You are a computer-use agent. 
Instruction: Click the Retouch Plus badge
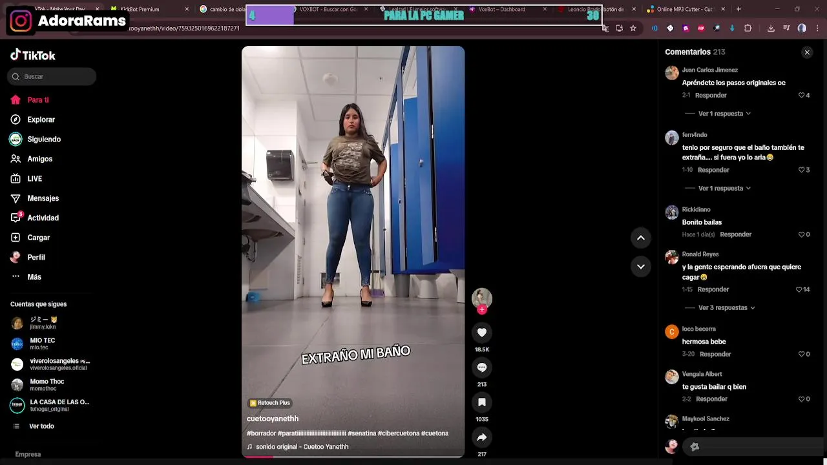coord(270,403)
